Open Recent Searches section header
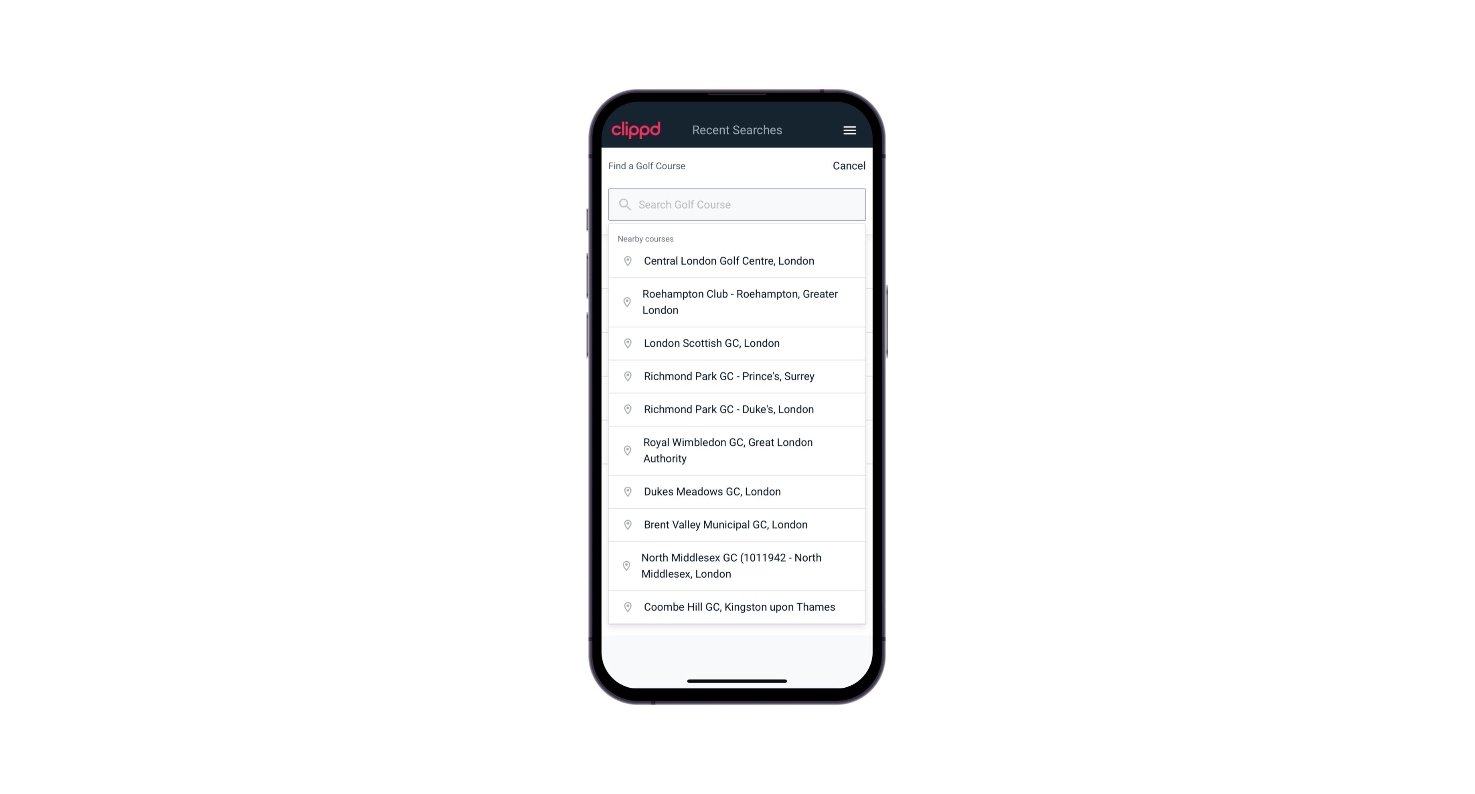This screenshot has height=794, width=1475. tap(737, 130)
